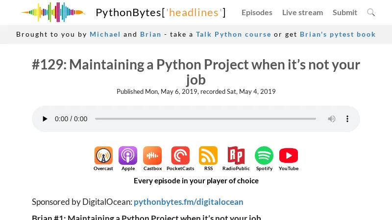
Task: Mute the audio player volume
Action: pyautogui.click(x=332, y=119)
